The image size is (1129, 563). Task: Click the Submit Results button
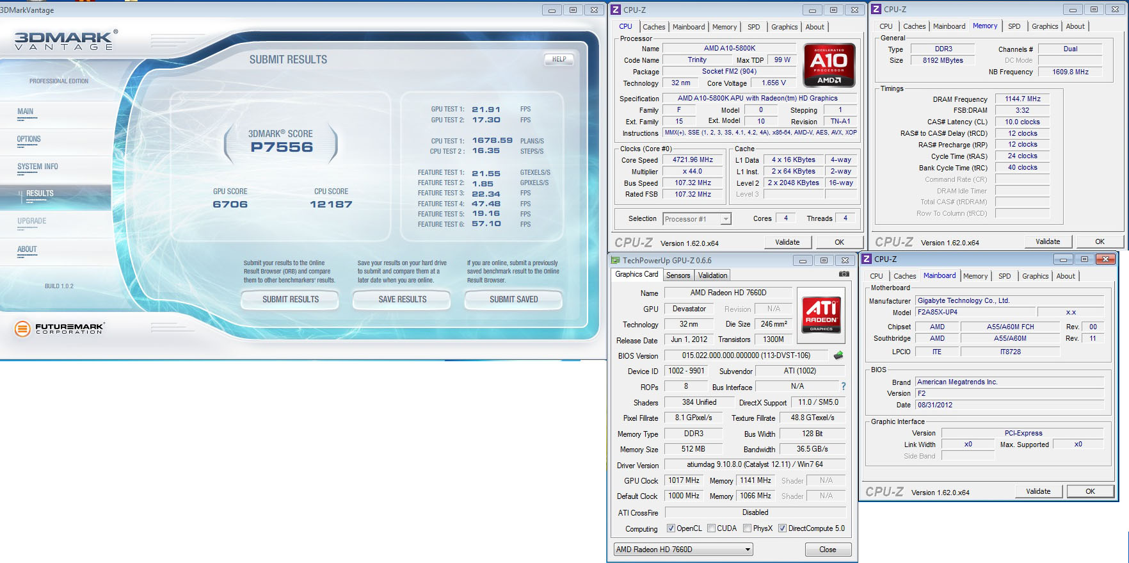point(291,299)
